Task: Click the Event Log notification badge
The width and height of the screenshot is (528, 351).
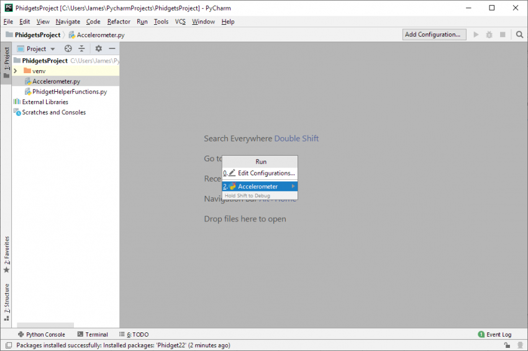Action: click(481, 334)
